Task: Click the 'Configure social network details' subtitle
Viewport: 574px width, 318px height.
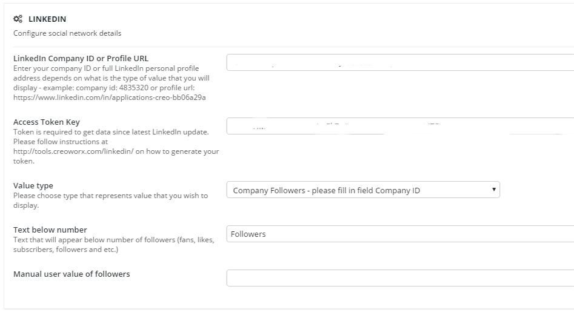Action: [x=67, y=33]
